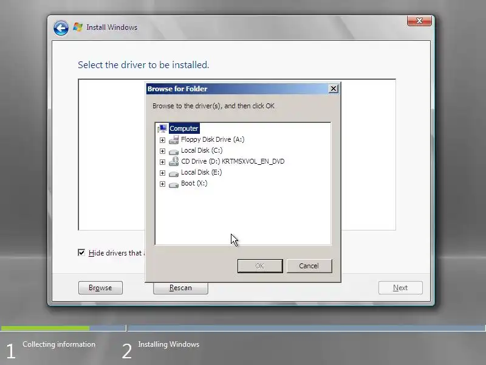This screenshot has height=365, width=486.
Task: Select Boot (X:) label
Action: tap(194, 183)
